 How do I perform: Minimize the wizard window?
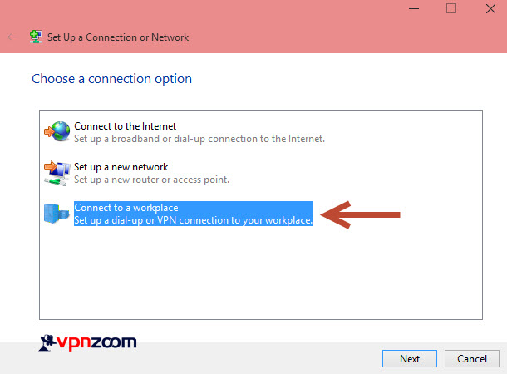point(414,9)
